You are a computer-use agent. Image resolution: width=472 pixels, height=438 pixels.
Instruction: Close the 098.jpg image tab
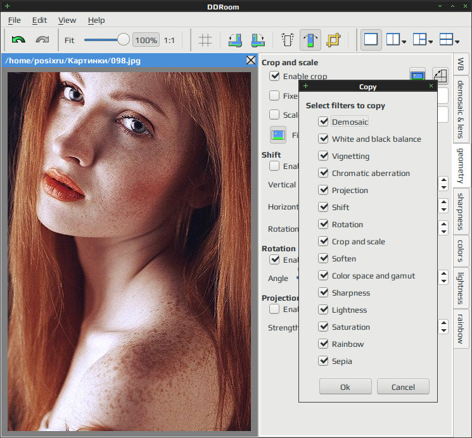point(251,61)
